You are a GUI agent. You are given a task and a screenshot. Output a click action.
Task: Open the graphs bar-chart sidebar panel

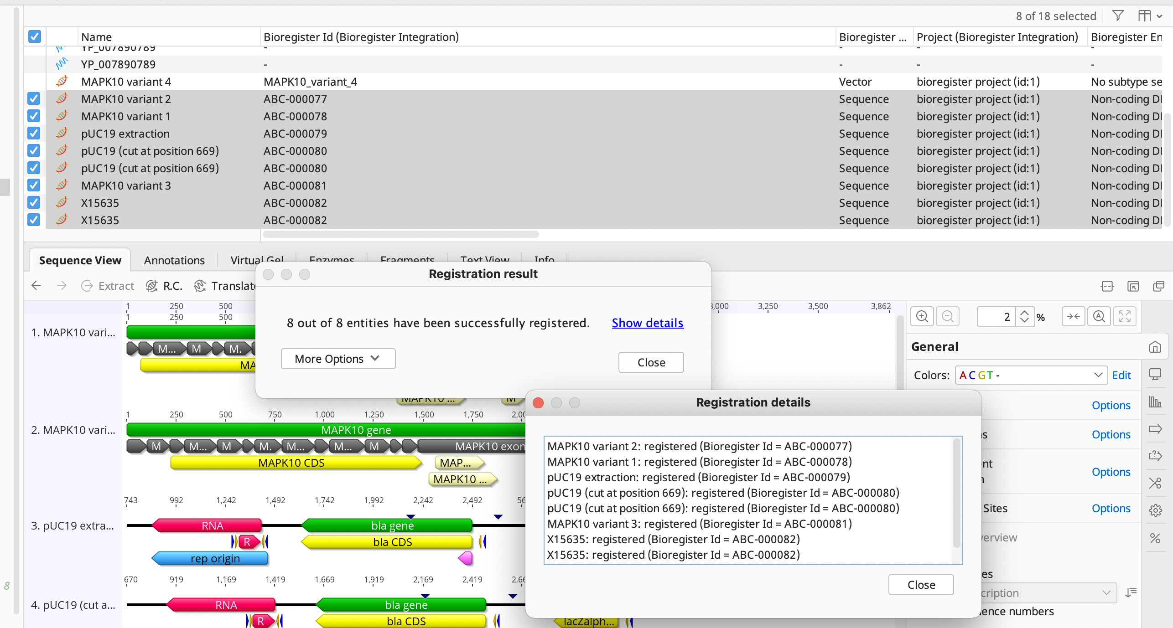1156,402
